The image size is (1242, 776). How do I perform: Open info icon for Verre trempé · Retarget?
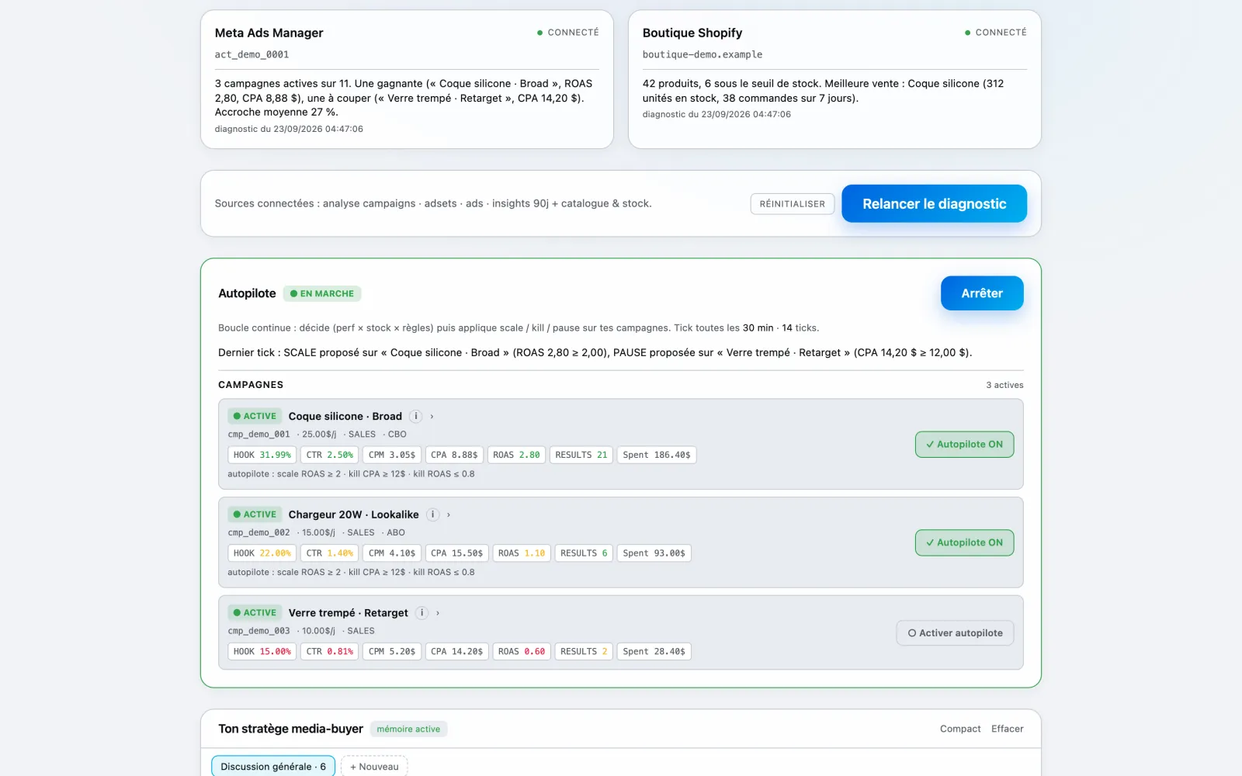click(x=422, y=613)
